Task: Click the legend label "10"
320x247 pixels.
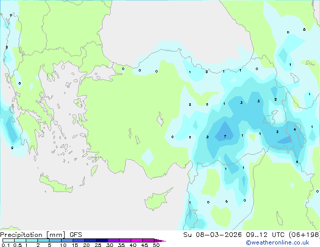Action: point(63,245)
